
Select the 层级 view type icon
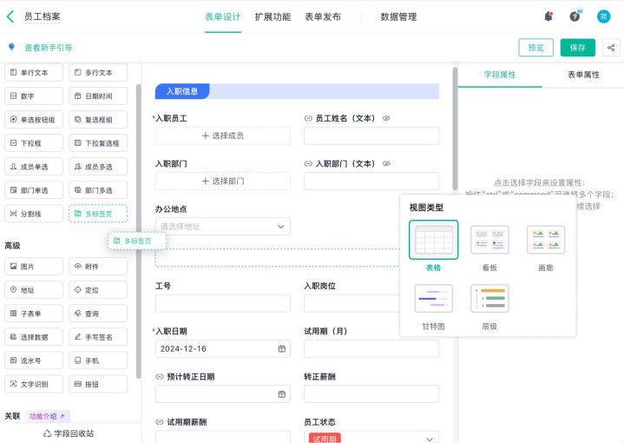pyautogui.click(x=489, y=298)
